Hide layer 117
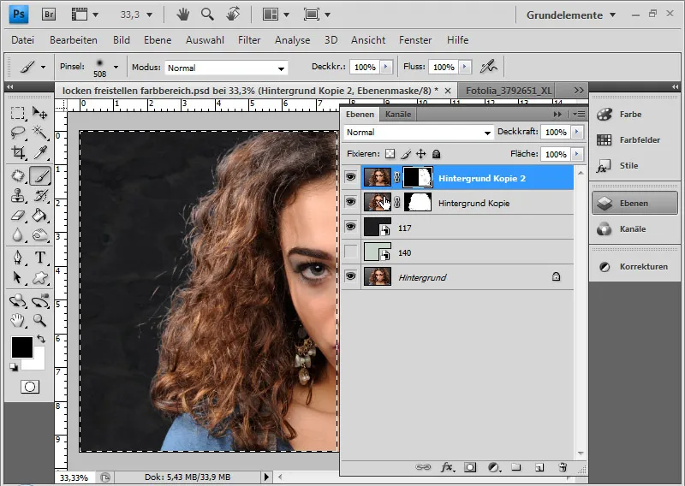This screenshot has width=685, height=486. (x=350, y=227)
